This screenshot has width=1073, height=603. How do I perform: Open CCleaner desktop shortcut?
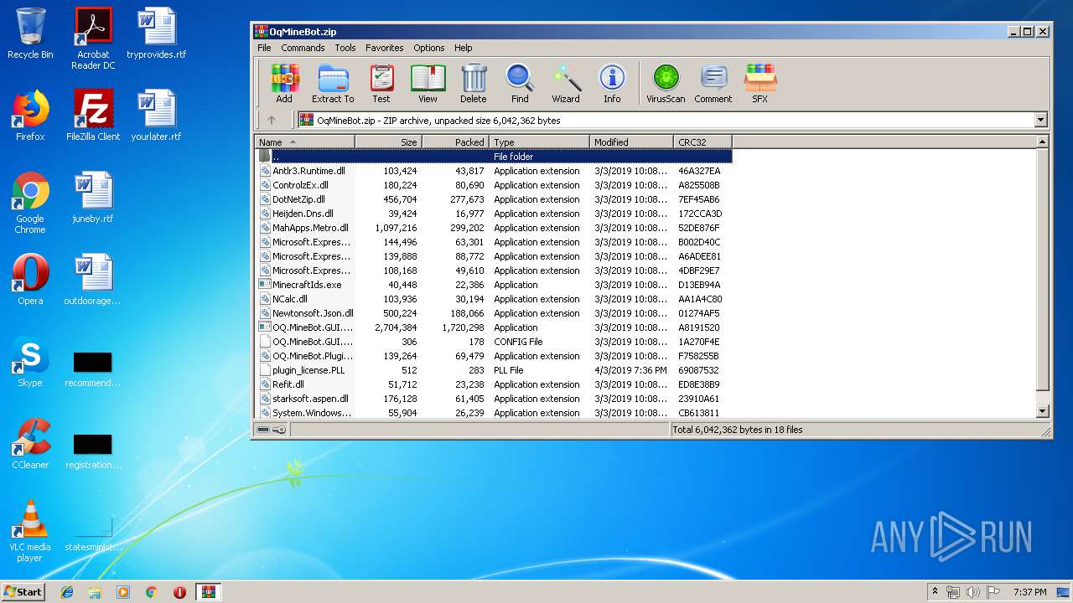click(x=30, y=444)
